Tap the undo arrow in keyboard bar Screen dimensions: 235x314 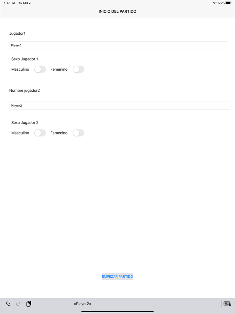(8, 304)
